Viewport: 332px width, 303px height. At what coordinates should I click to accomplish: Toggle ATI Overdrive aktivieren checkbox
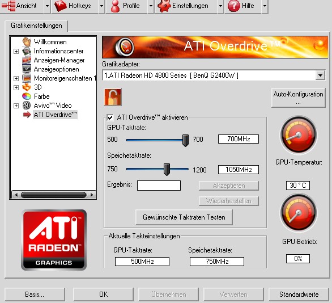(110, 117)
